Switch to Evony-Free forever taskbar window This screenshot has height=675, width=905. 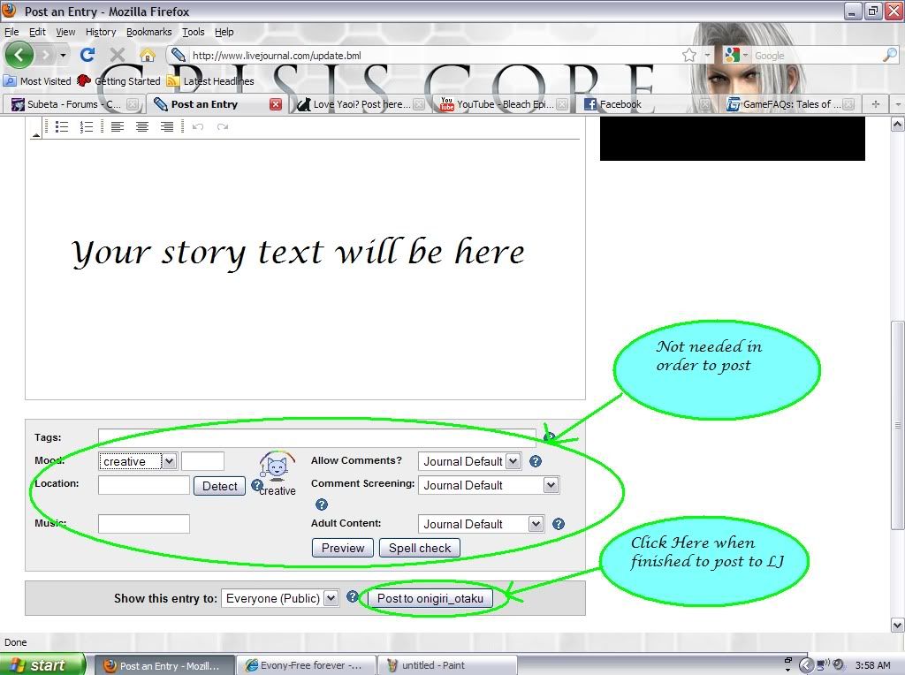[x=306, y=665]
